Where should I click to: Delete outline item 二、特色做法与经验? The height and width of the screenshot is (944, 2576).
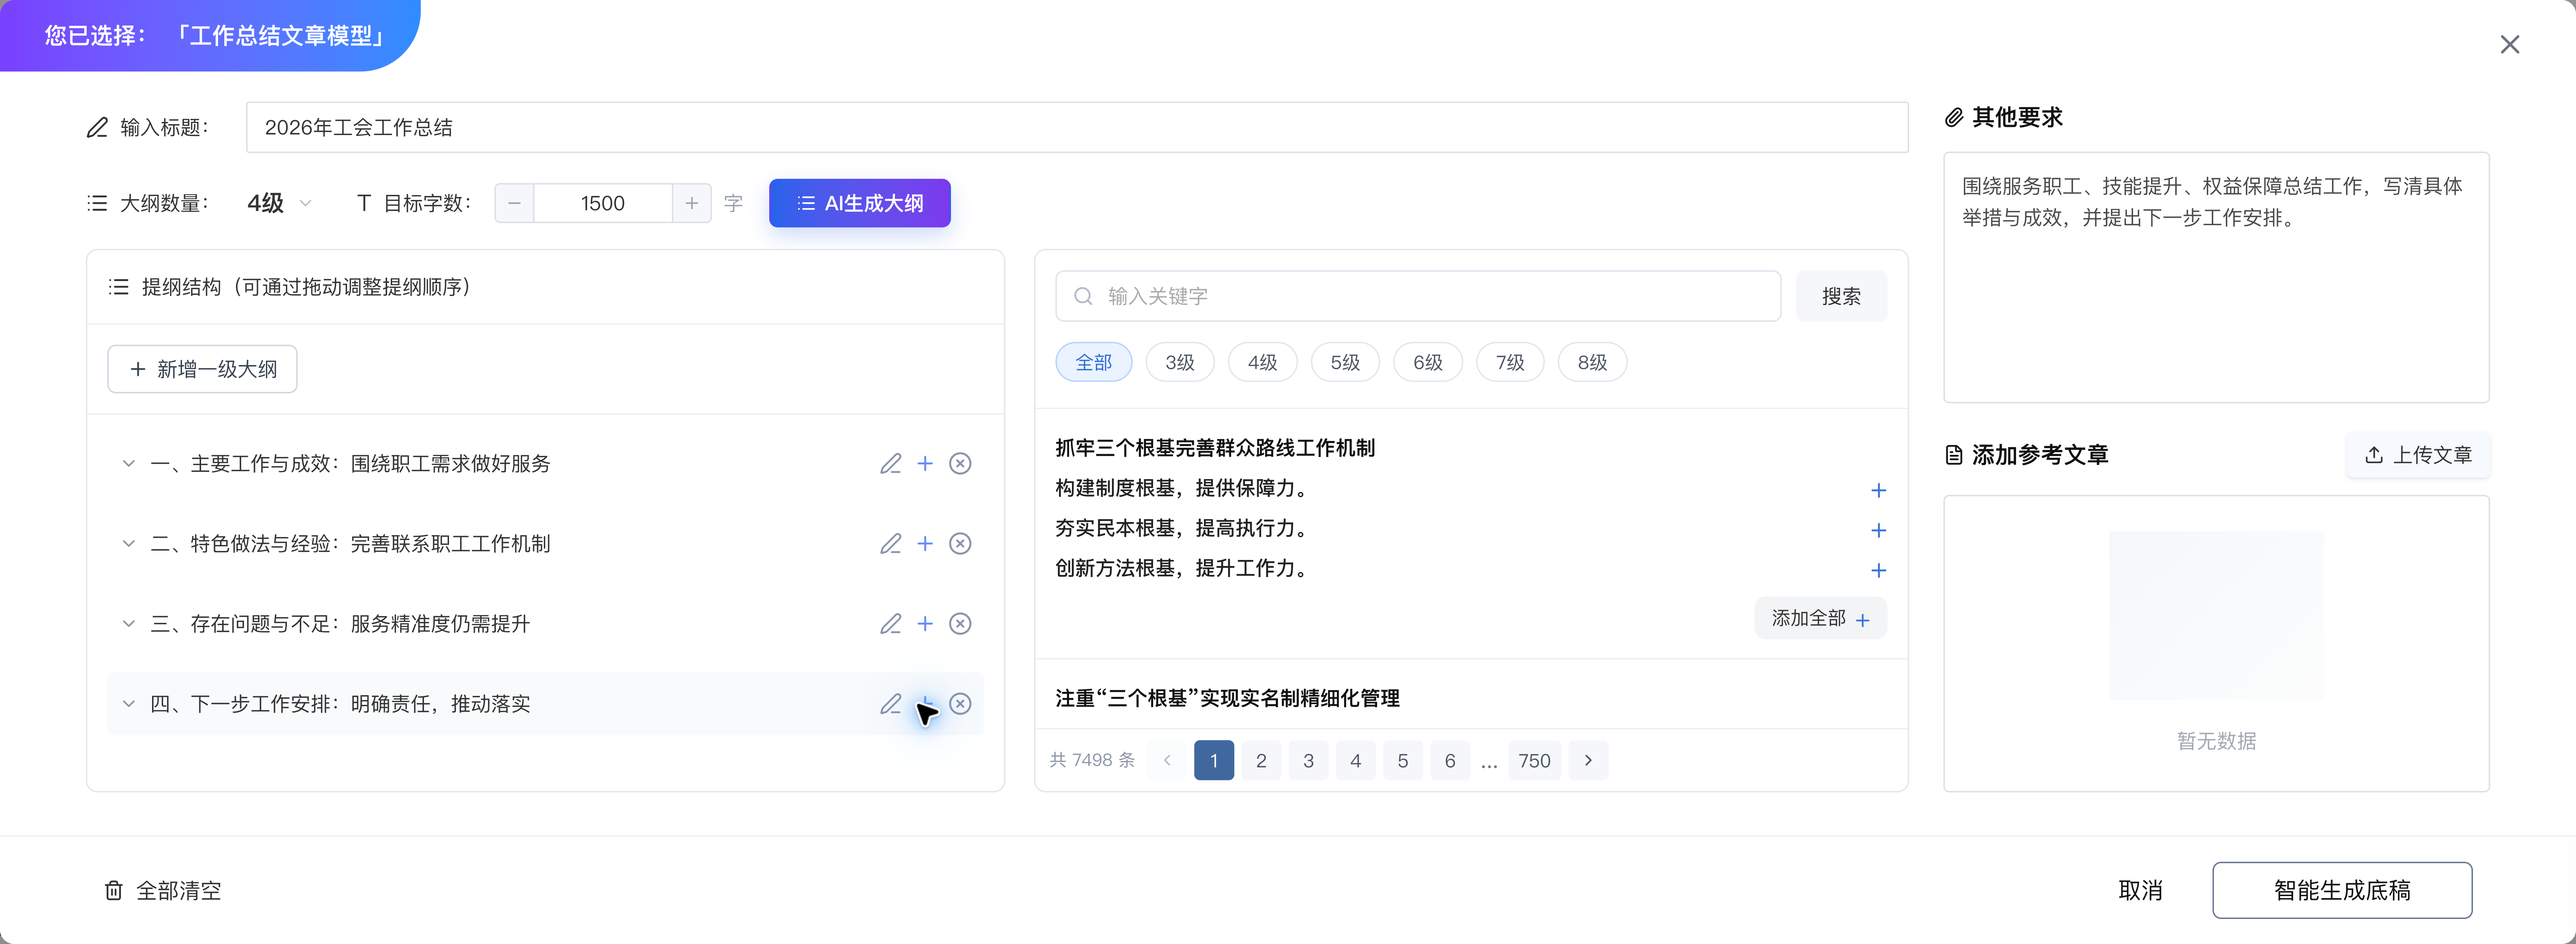[x=960, y=544]
